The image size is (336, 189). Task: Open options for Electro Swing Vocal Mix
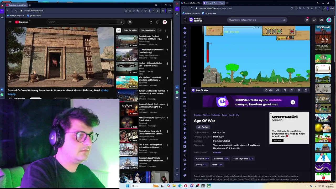tap(167, 132)
